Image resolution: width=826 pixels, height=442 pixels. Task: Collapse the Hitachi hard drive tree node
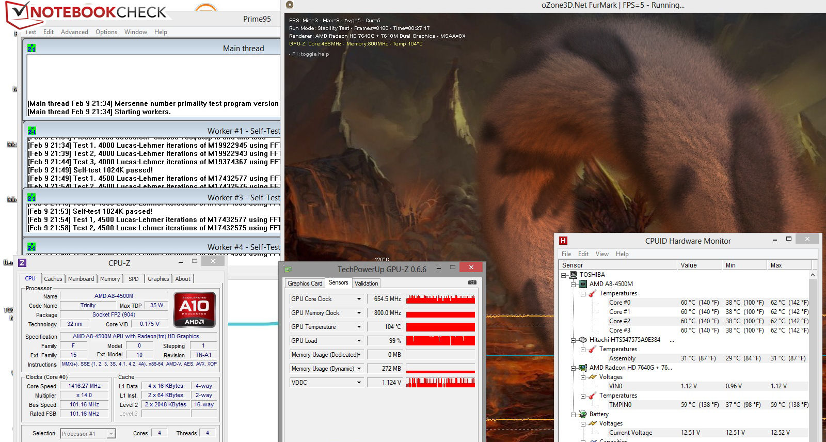(573, 340)
